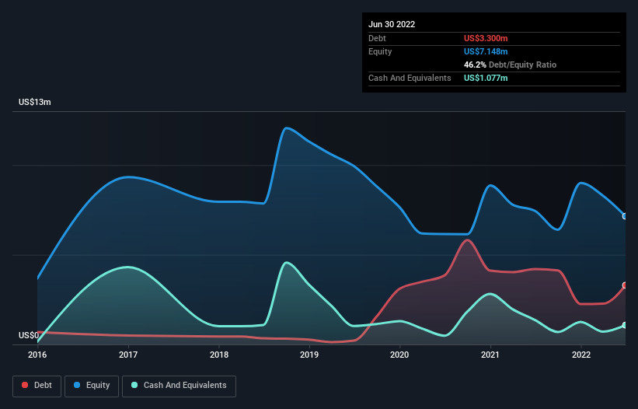Click the US$1.077m cash value

(x=486, y=78)
